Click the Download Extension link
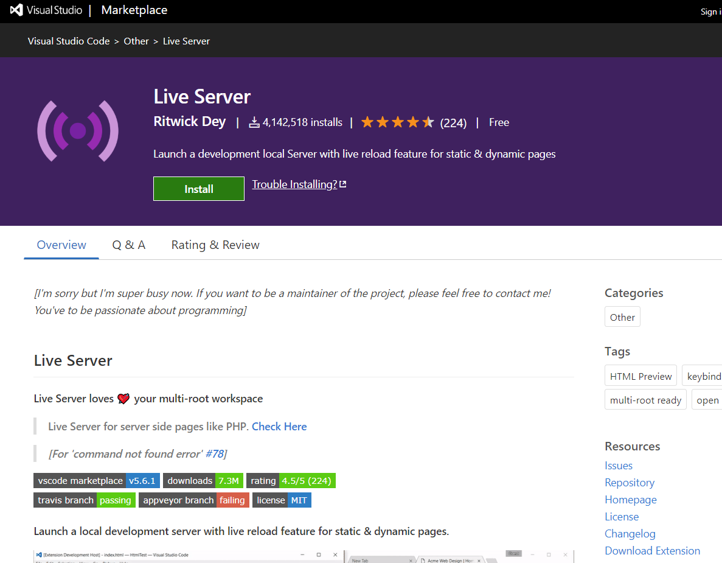722x563 pixels. tap(652, 551)
